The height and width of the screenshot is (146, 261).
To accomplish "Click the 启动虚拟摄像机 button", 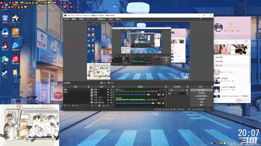I will click(201, 96).
